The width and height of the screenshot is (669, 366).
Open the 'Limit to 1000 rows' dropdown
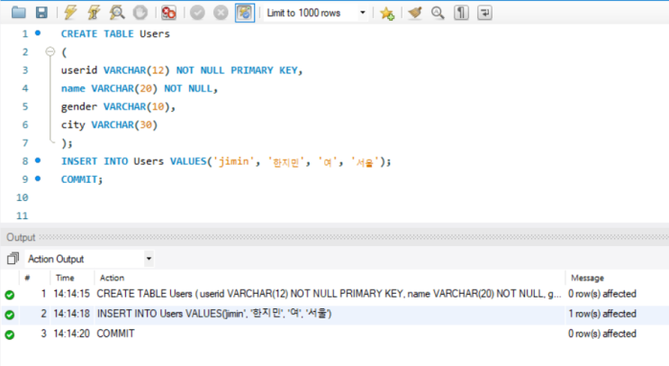click(317, 13)
